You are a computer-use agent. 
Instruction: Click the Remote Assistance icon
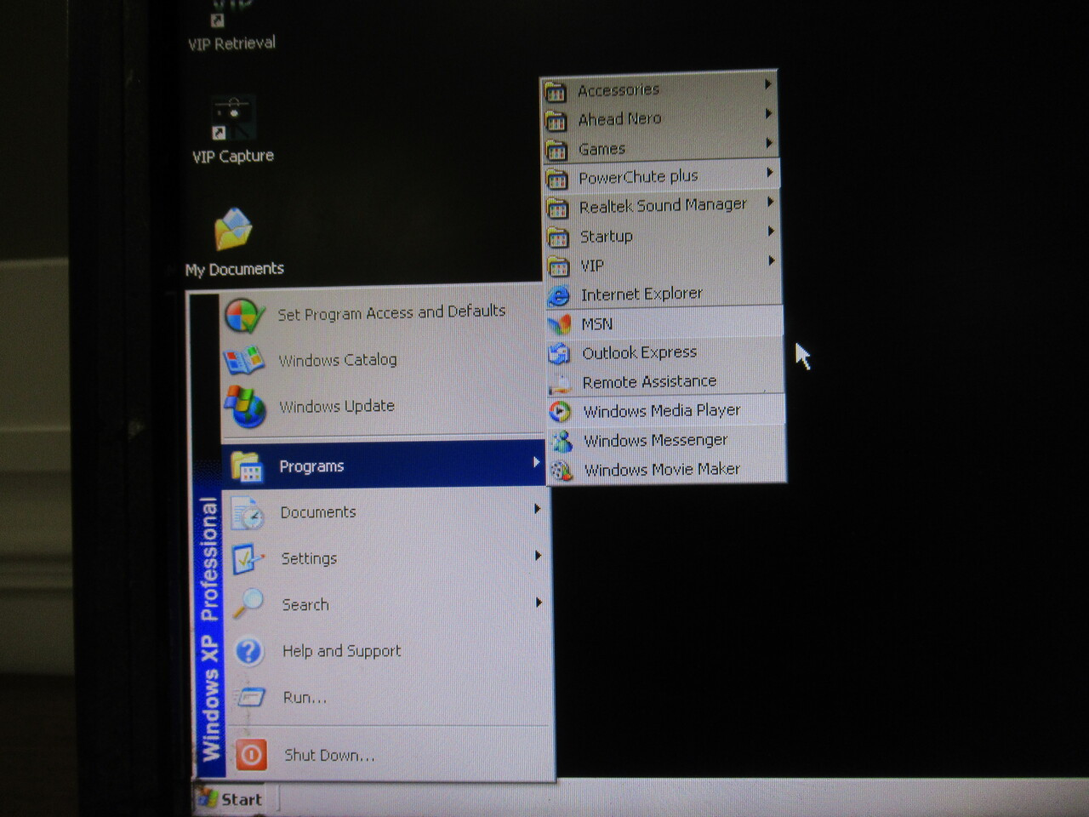pyautogui.click(x=560, y=383)
